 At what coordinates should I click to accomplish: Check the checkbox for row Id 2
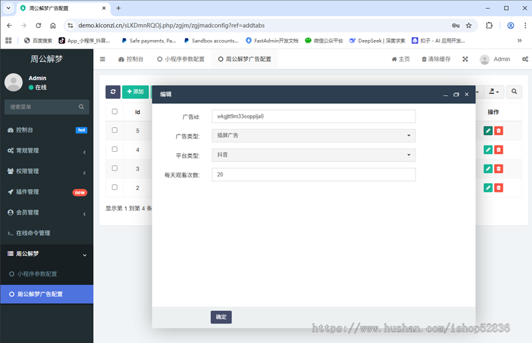[x=115, y=187]
